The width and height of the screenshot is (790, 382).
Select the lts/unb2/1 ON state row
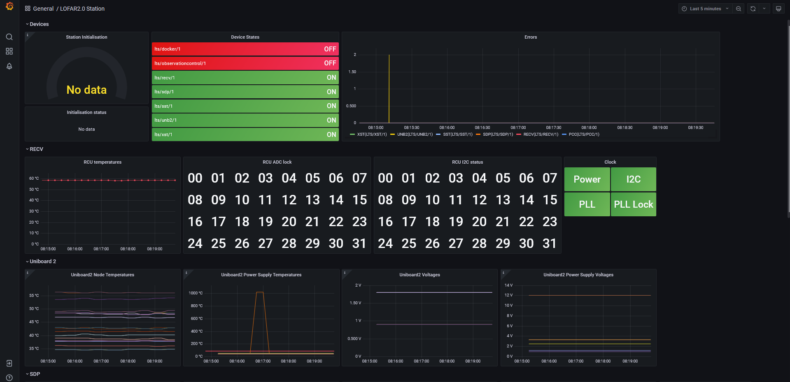245,120
